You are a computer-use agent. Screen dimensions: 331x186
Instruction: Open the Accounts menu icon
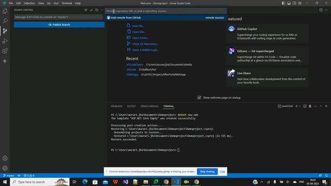(5, 158)
